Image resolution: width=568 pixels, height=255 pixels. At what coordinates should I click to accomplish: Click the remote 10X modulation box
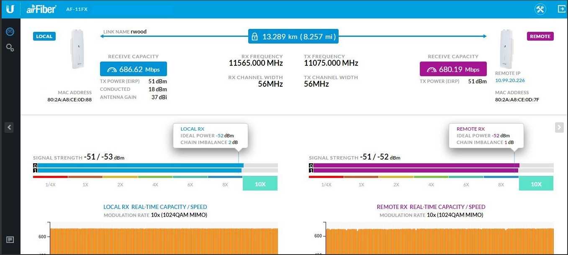(x=536, y=183)
